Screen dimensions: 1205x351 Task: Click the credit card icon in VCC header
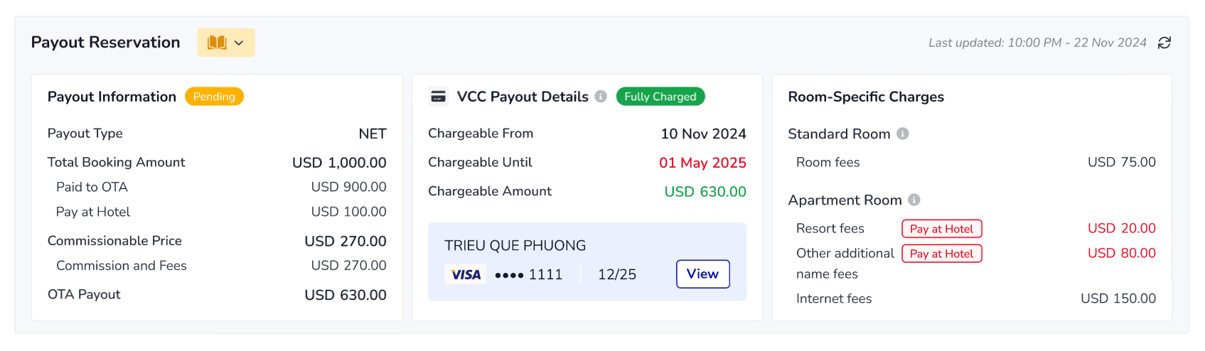[439, 97]
